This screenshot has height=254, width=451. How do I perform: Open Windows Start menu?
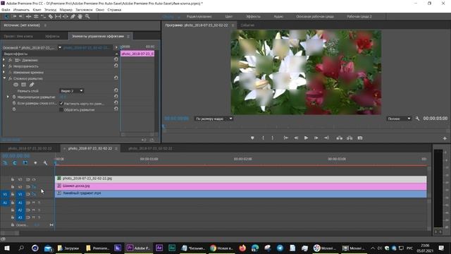click(x=6, y=248)
